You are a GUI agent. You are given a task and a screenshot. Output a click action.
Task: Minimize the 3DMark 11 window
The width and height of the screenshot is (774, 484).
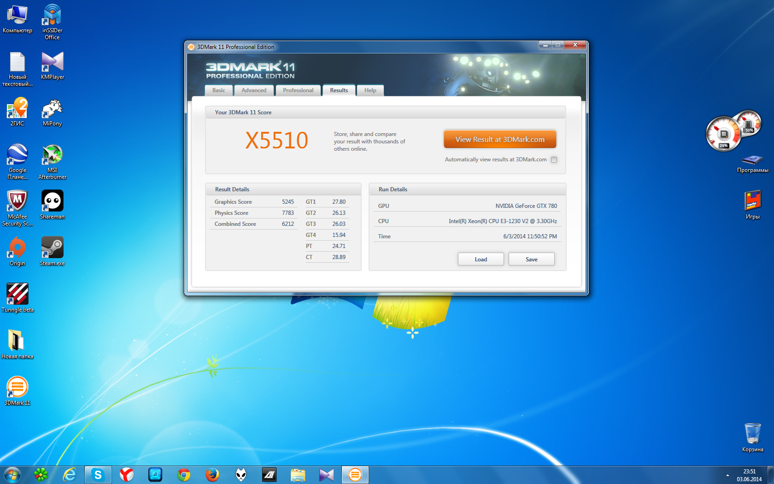(545, 45)
